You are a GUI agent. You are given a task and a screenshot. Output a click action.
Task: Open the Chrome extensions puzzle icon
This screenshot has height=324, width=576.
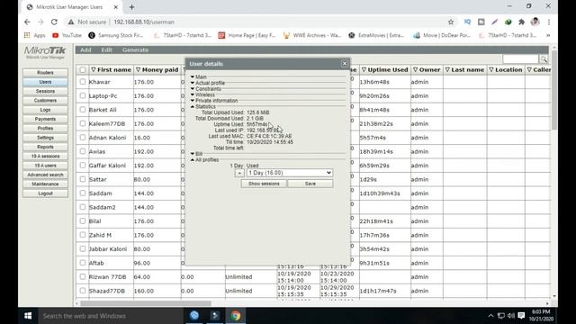[x=521, y=22]
